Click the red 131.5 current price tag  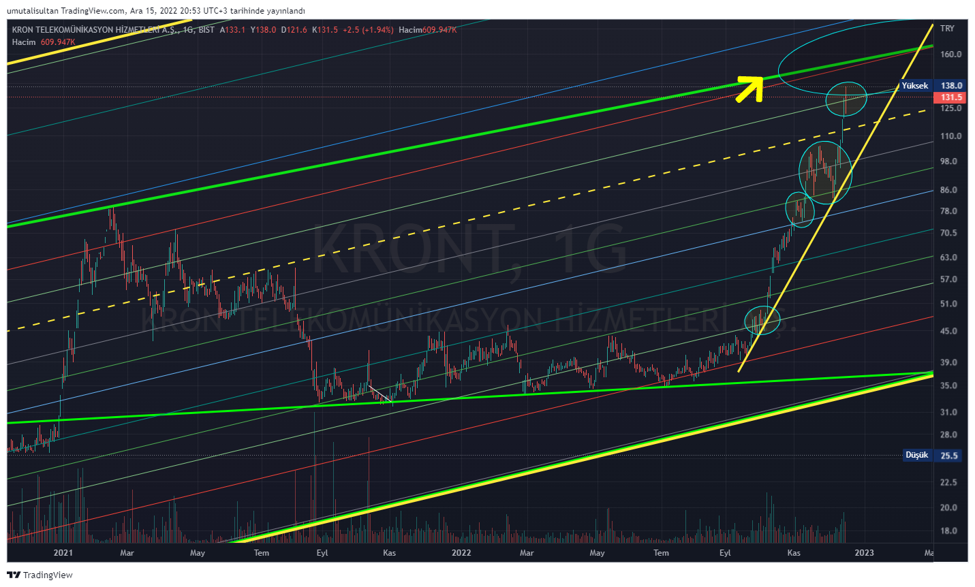[951, 97]
